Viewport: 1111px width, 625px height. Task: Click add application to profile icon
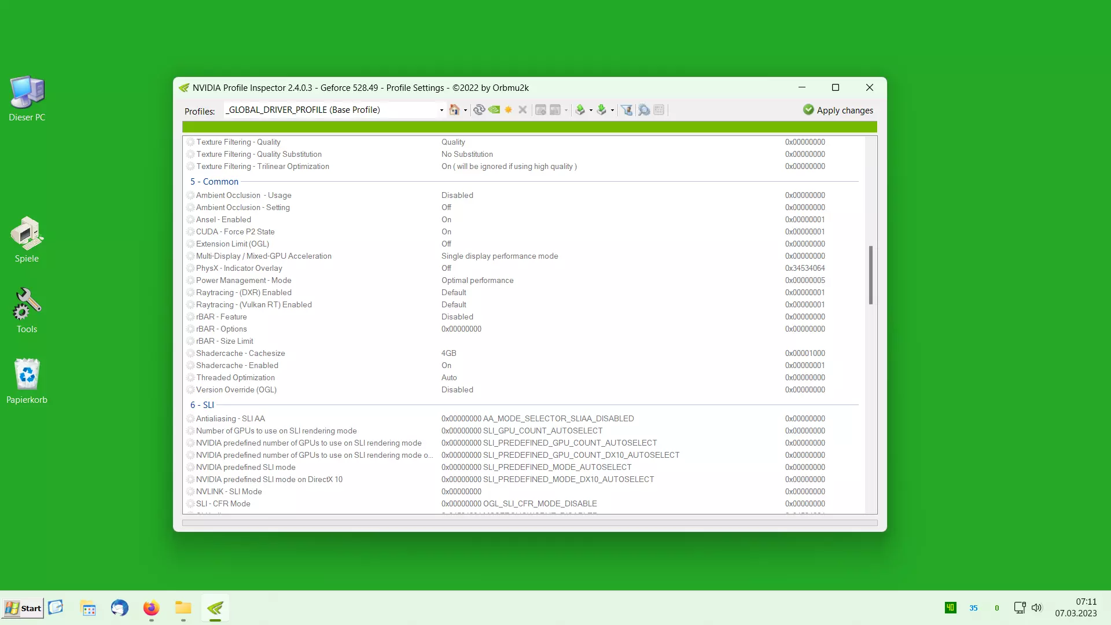click(x=540, y=110)
